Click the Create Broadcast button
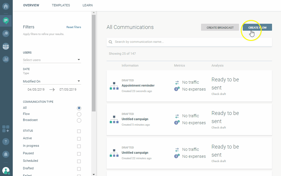The width and height of the screenshot is (281, 176). [x=220, y=27]
